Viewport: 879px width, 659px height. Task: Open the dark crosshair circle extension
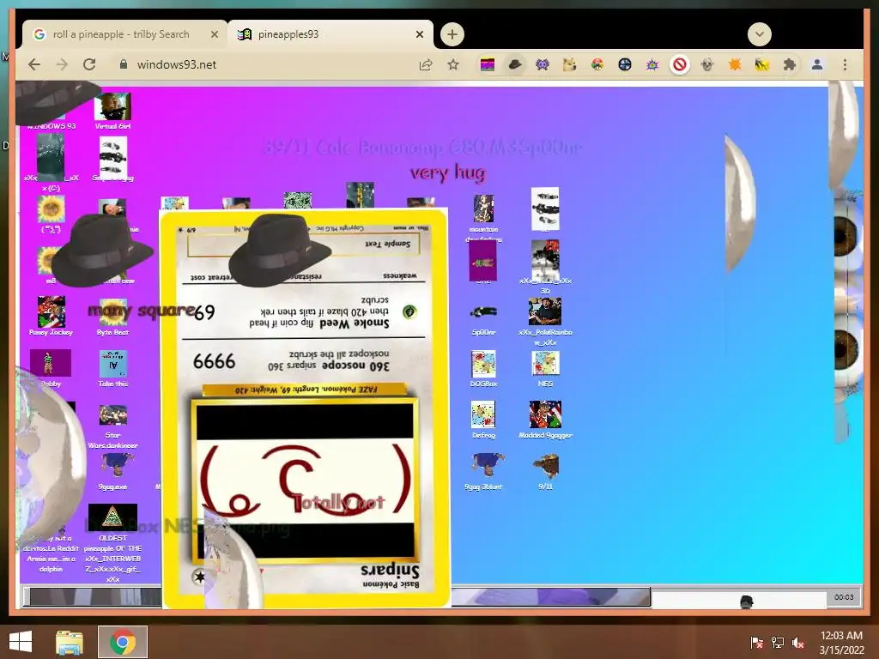pos(625,65)
